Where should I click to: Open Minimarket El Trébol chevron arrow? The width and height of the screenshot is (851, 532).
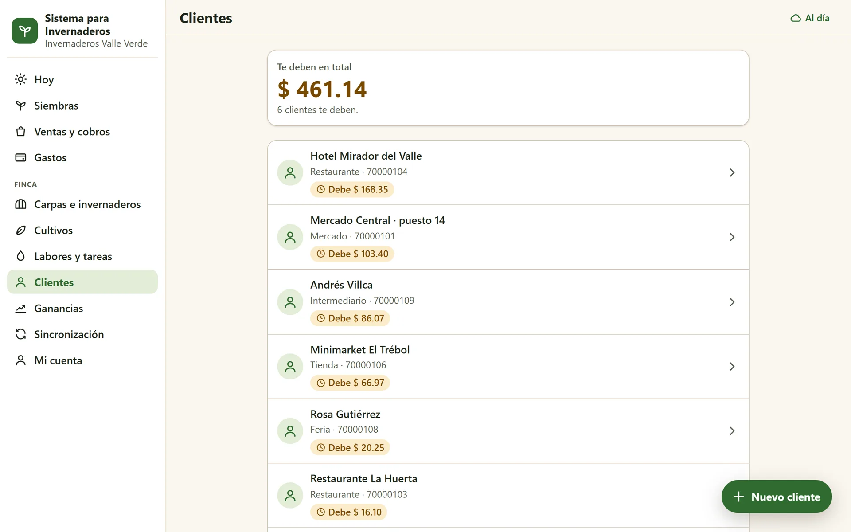click(x=732, y=366)
